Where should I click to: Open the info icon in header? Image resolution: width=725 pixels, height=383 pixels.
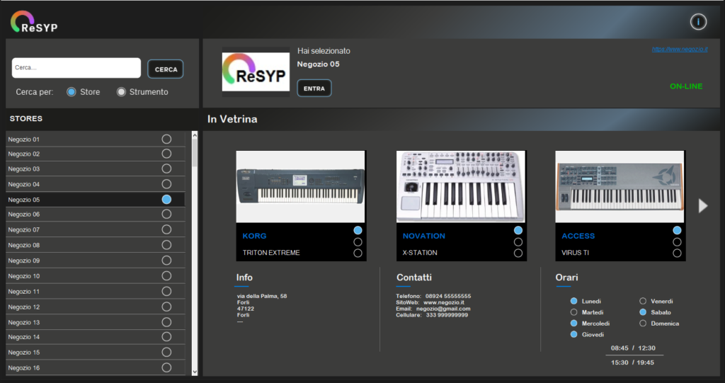click(x=698, y=22)
